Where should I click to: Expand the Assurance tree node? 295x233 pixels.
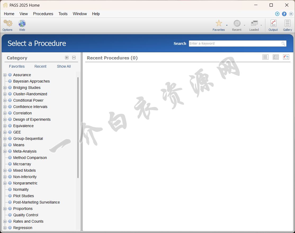pyautogui.click(x=5, y=75)
